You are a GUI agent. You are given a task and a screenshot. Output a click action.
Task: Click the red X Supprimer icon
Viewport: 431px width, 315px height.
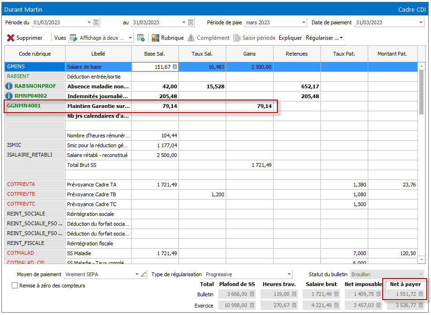coord(10,38)
